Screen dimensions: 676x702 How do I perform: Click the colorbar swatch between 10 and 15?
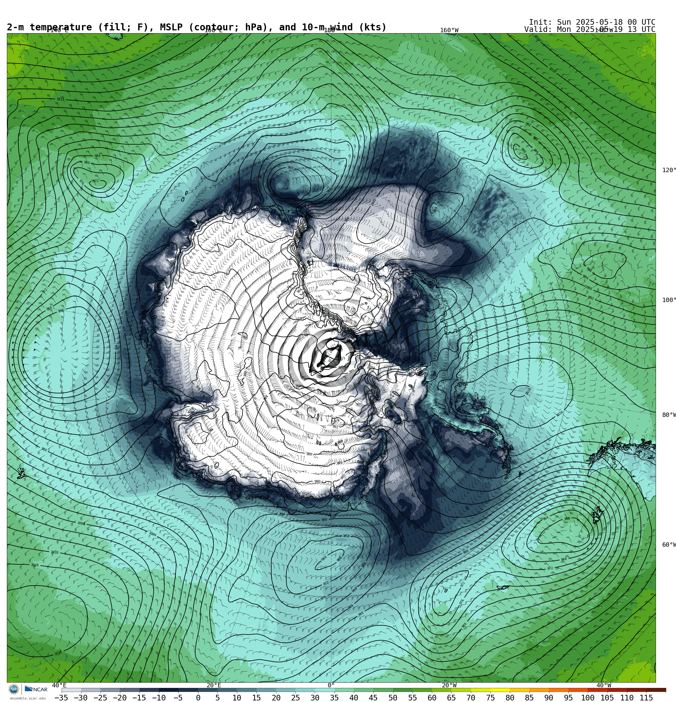click(x=247, y=690)
